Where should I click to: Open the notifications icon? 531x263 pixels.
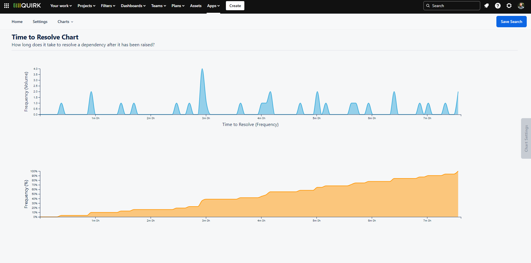click(486, 6)
